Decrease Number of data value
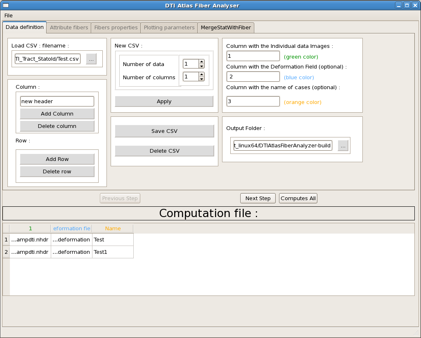Viewport: 421px width, 338px height. tap(201, 66)
